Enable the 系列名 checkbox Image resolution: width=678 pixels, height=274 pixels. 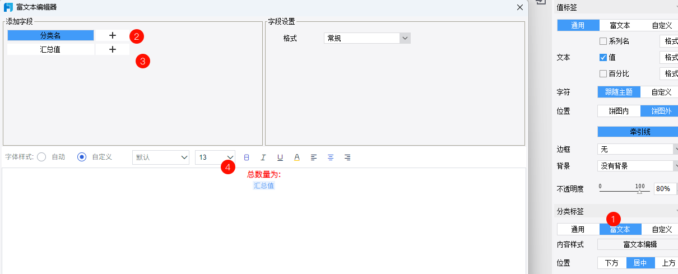[x=603, y=41]
